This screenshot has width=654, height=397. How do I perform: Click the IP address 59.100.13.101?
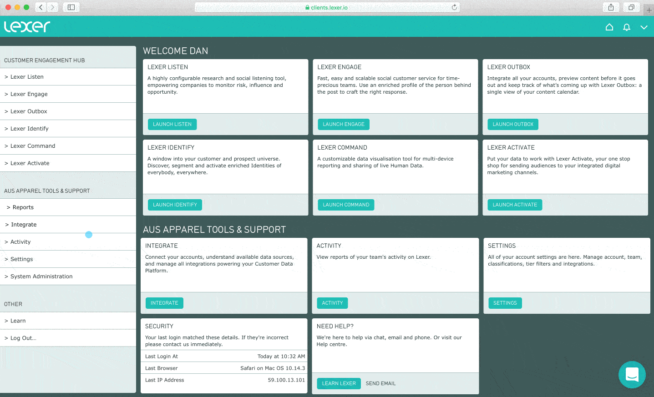pos(286,380)
